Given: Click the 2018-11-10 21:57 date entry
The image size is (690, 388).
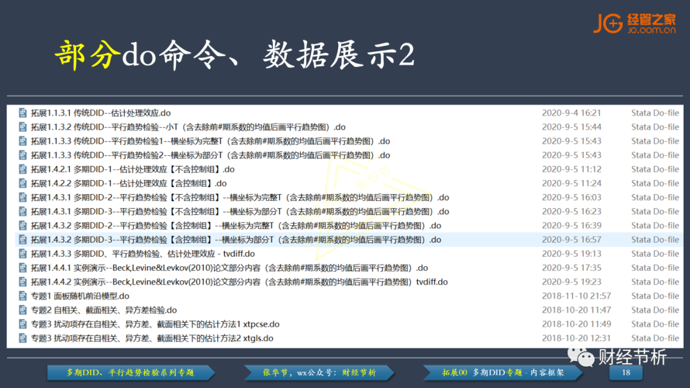Looking at the screenshot, I should (x=576, y=296).
